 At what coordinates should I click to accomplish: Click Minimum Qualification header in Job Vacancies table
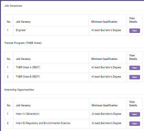point(104,22)
